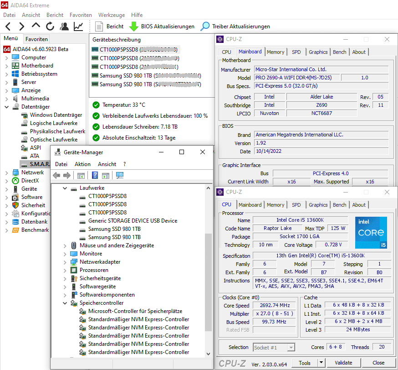This screenshot has width=398, height=370.
Task: Open About tab in upper CPU-Z window
Action: point(359,52)
